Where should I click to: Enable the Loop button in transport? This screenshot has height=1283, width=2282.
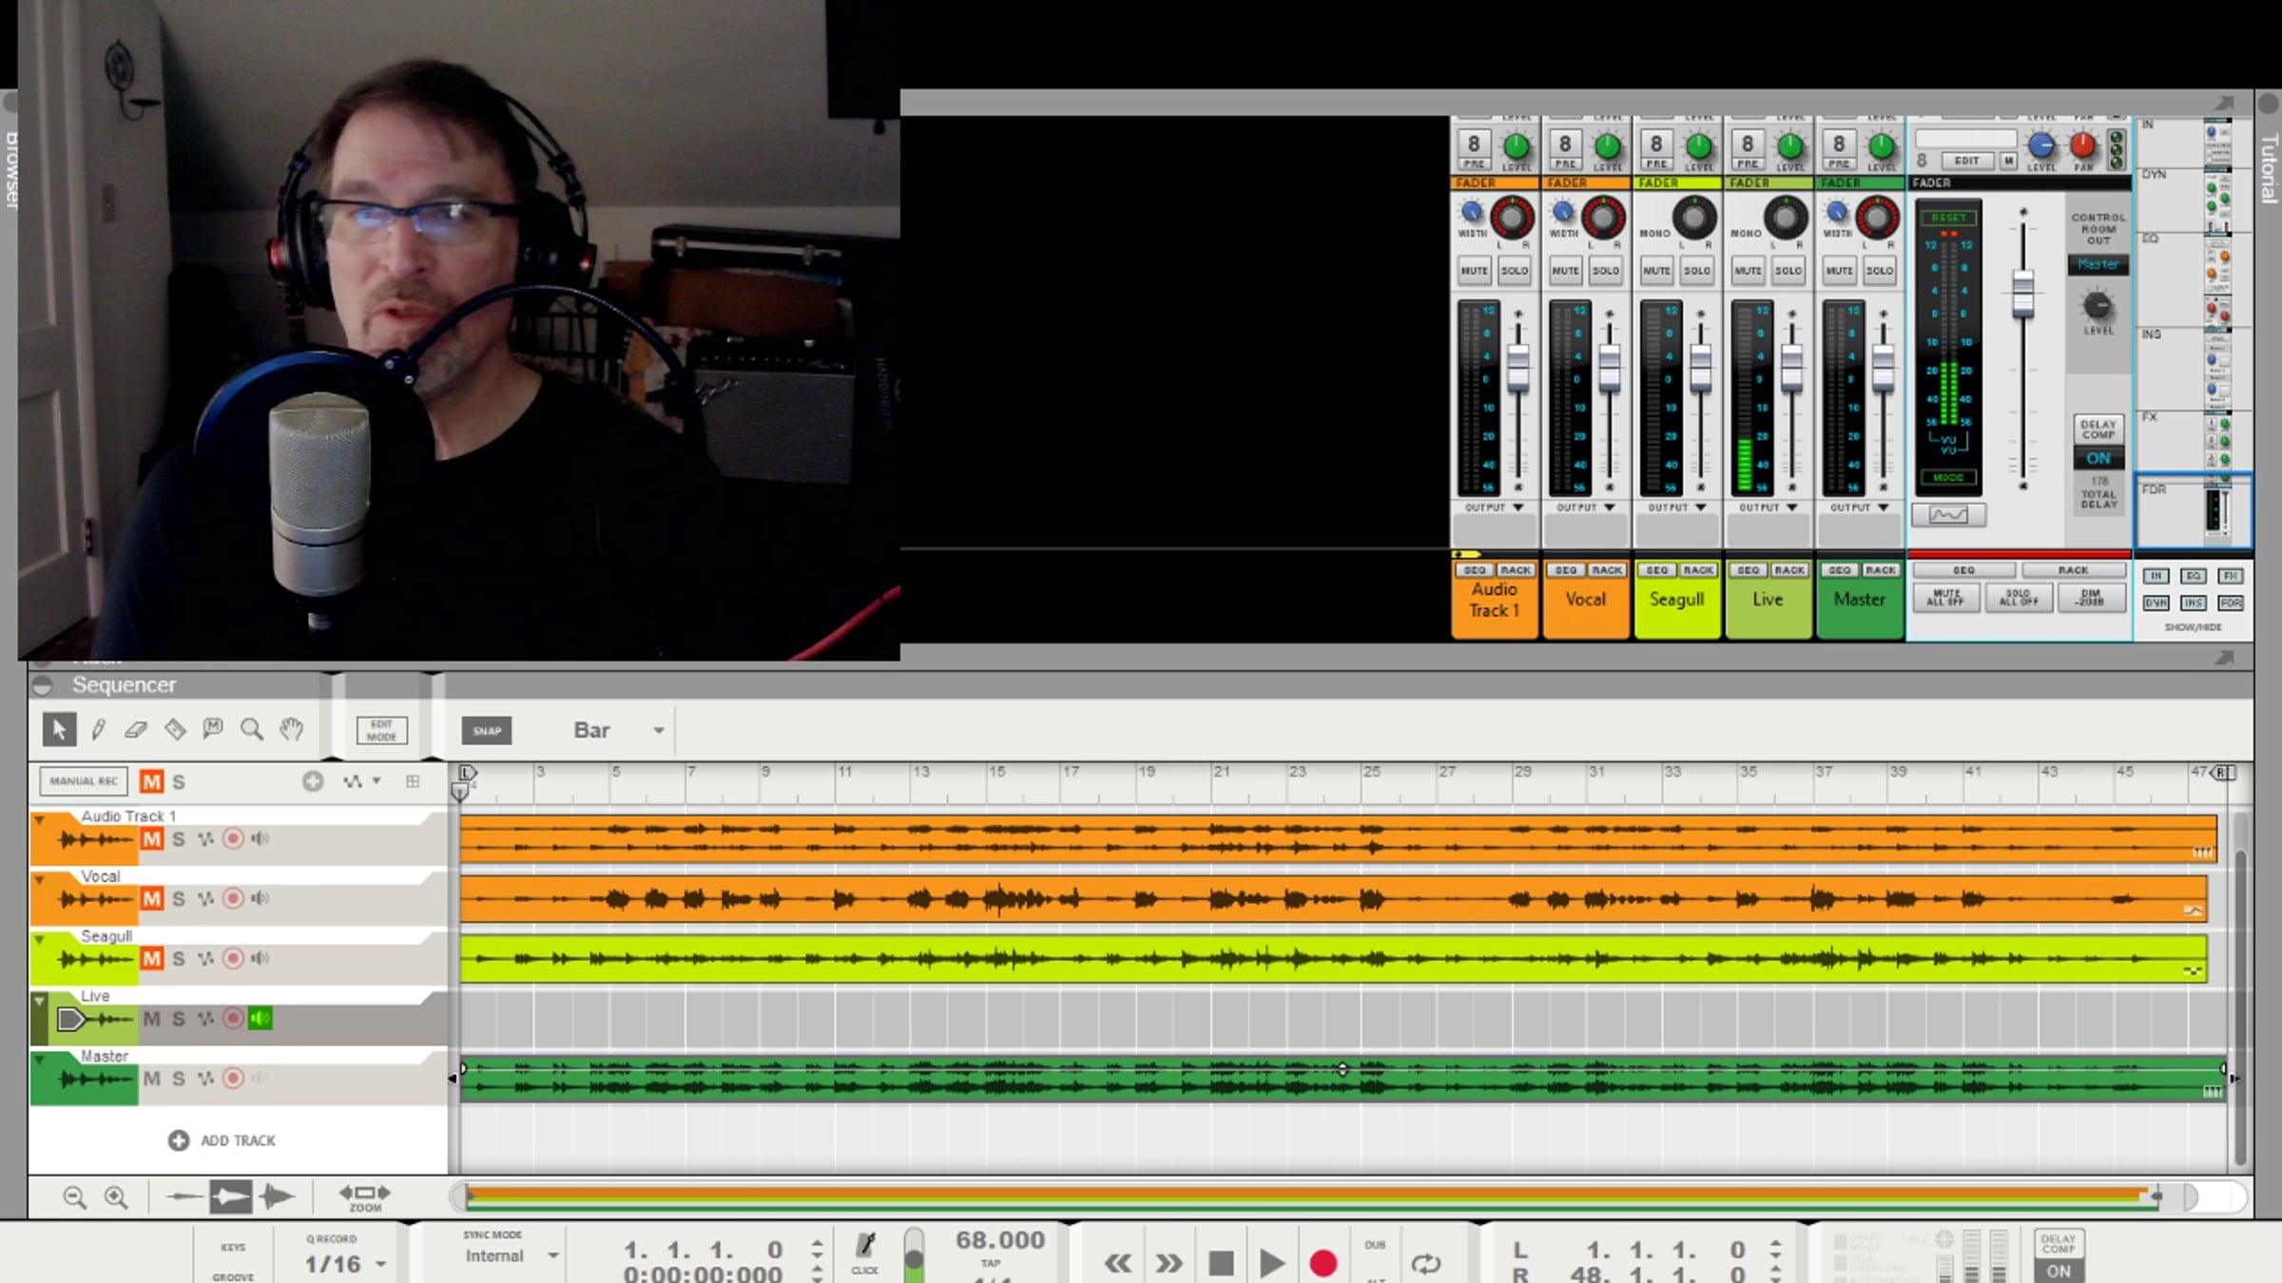click(x=1425, y=1263)
